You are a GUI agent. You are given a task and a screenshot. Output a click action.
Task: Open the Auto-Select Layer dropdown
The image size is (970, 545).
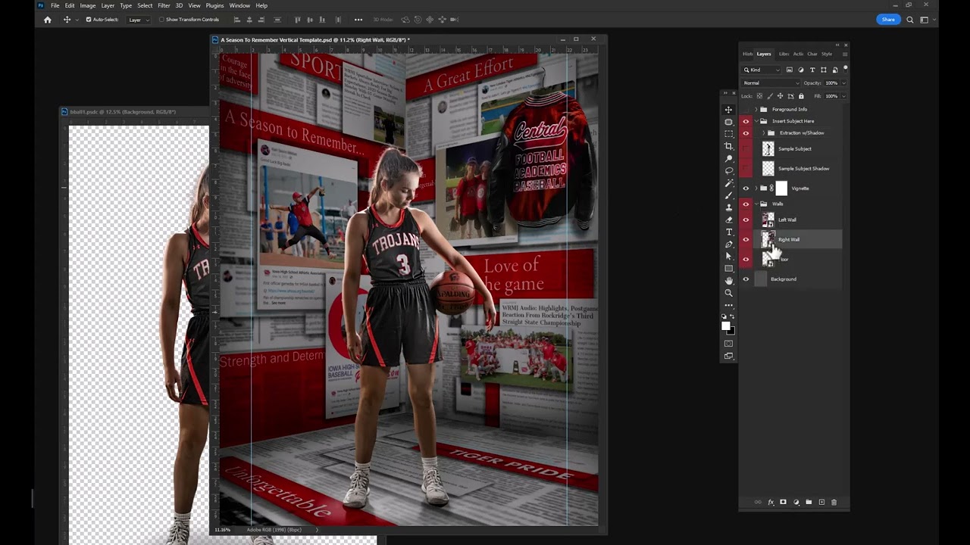[138, 20]
